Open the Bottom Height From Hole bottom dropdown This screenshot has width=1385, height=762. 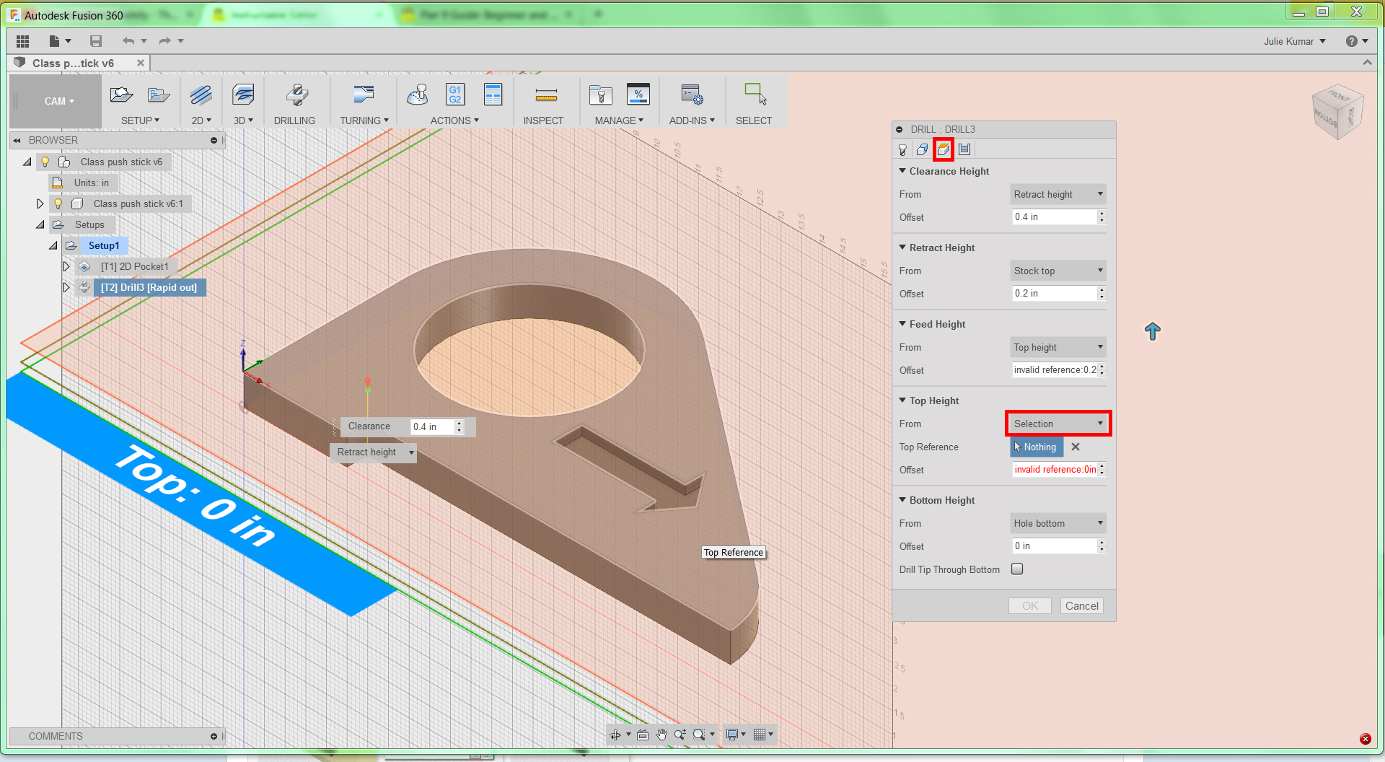(x=1058, y=523)
